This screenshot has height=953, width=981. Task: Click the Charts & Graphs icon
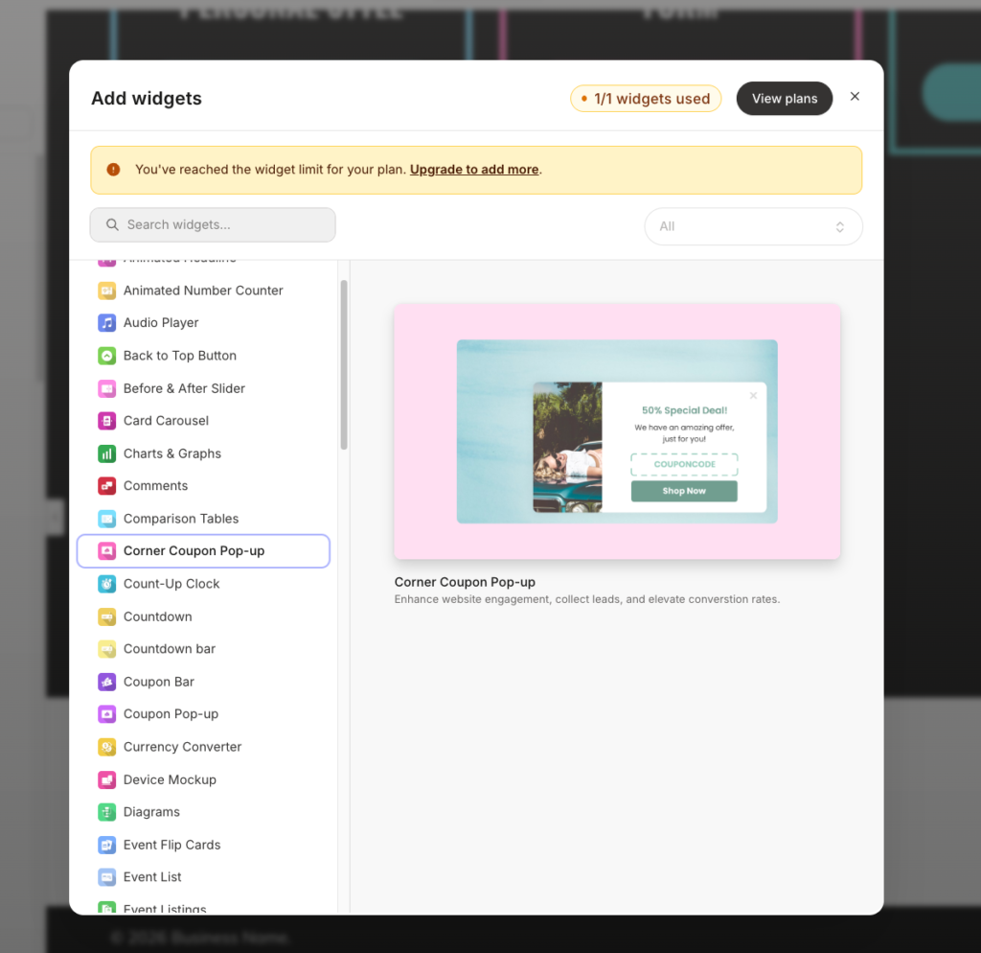[x=106, y=453]
